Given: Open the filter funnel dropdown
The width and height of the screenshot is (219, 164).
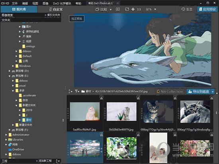Looking at the screenshot, I should click(77, 91).
